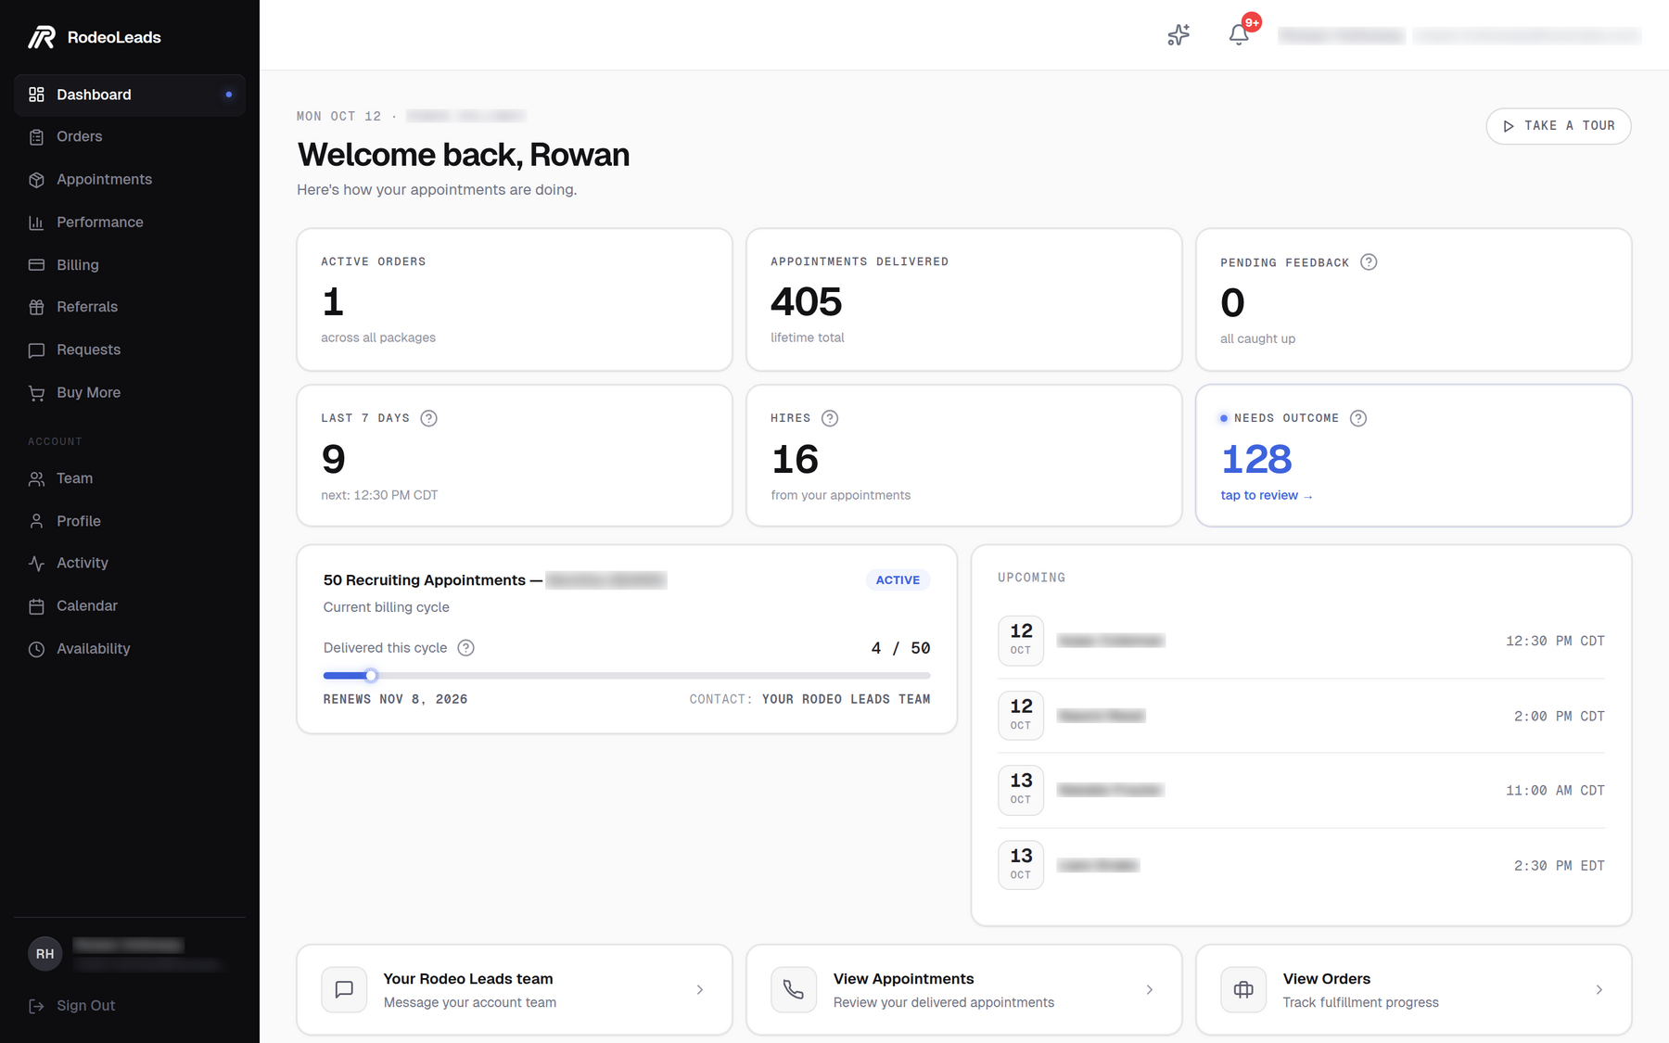This screenshot has height=1043, width=1669.
Task: Open the upcoming 2:30 PM EDT appointment
Action: (x=1301, y=865)
